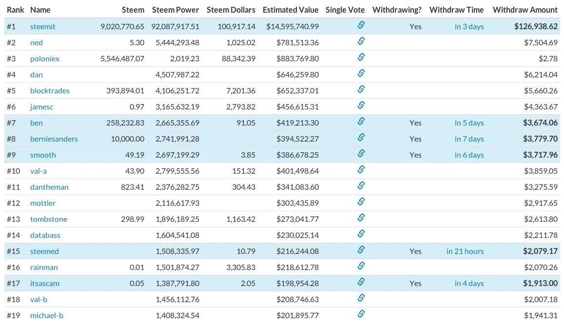
Task: Visit the berniesanders account link
Action: click(54, 139)
